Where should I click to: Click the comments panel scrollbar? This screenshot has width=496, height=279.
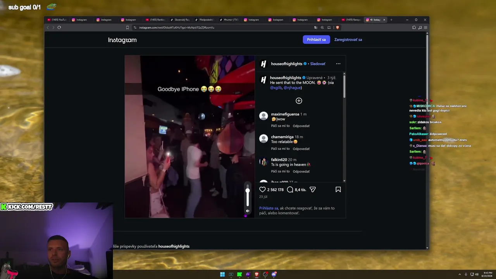344,86
